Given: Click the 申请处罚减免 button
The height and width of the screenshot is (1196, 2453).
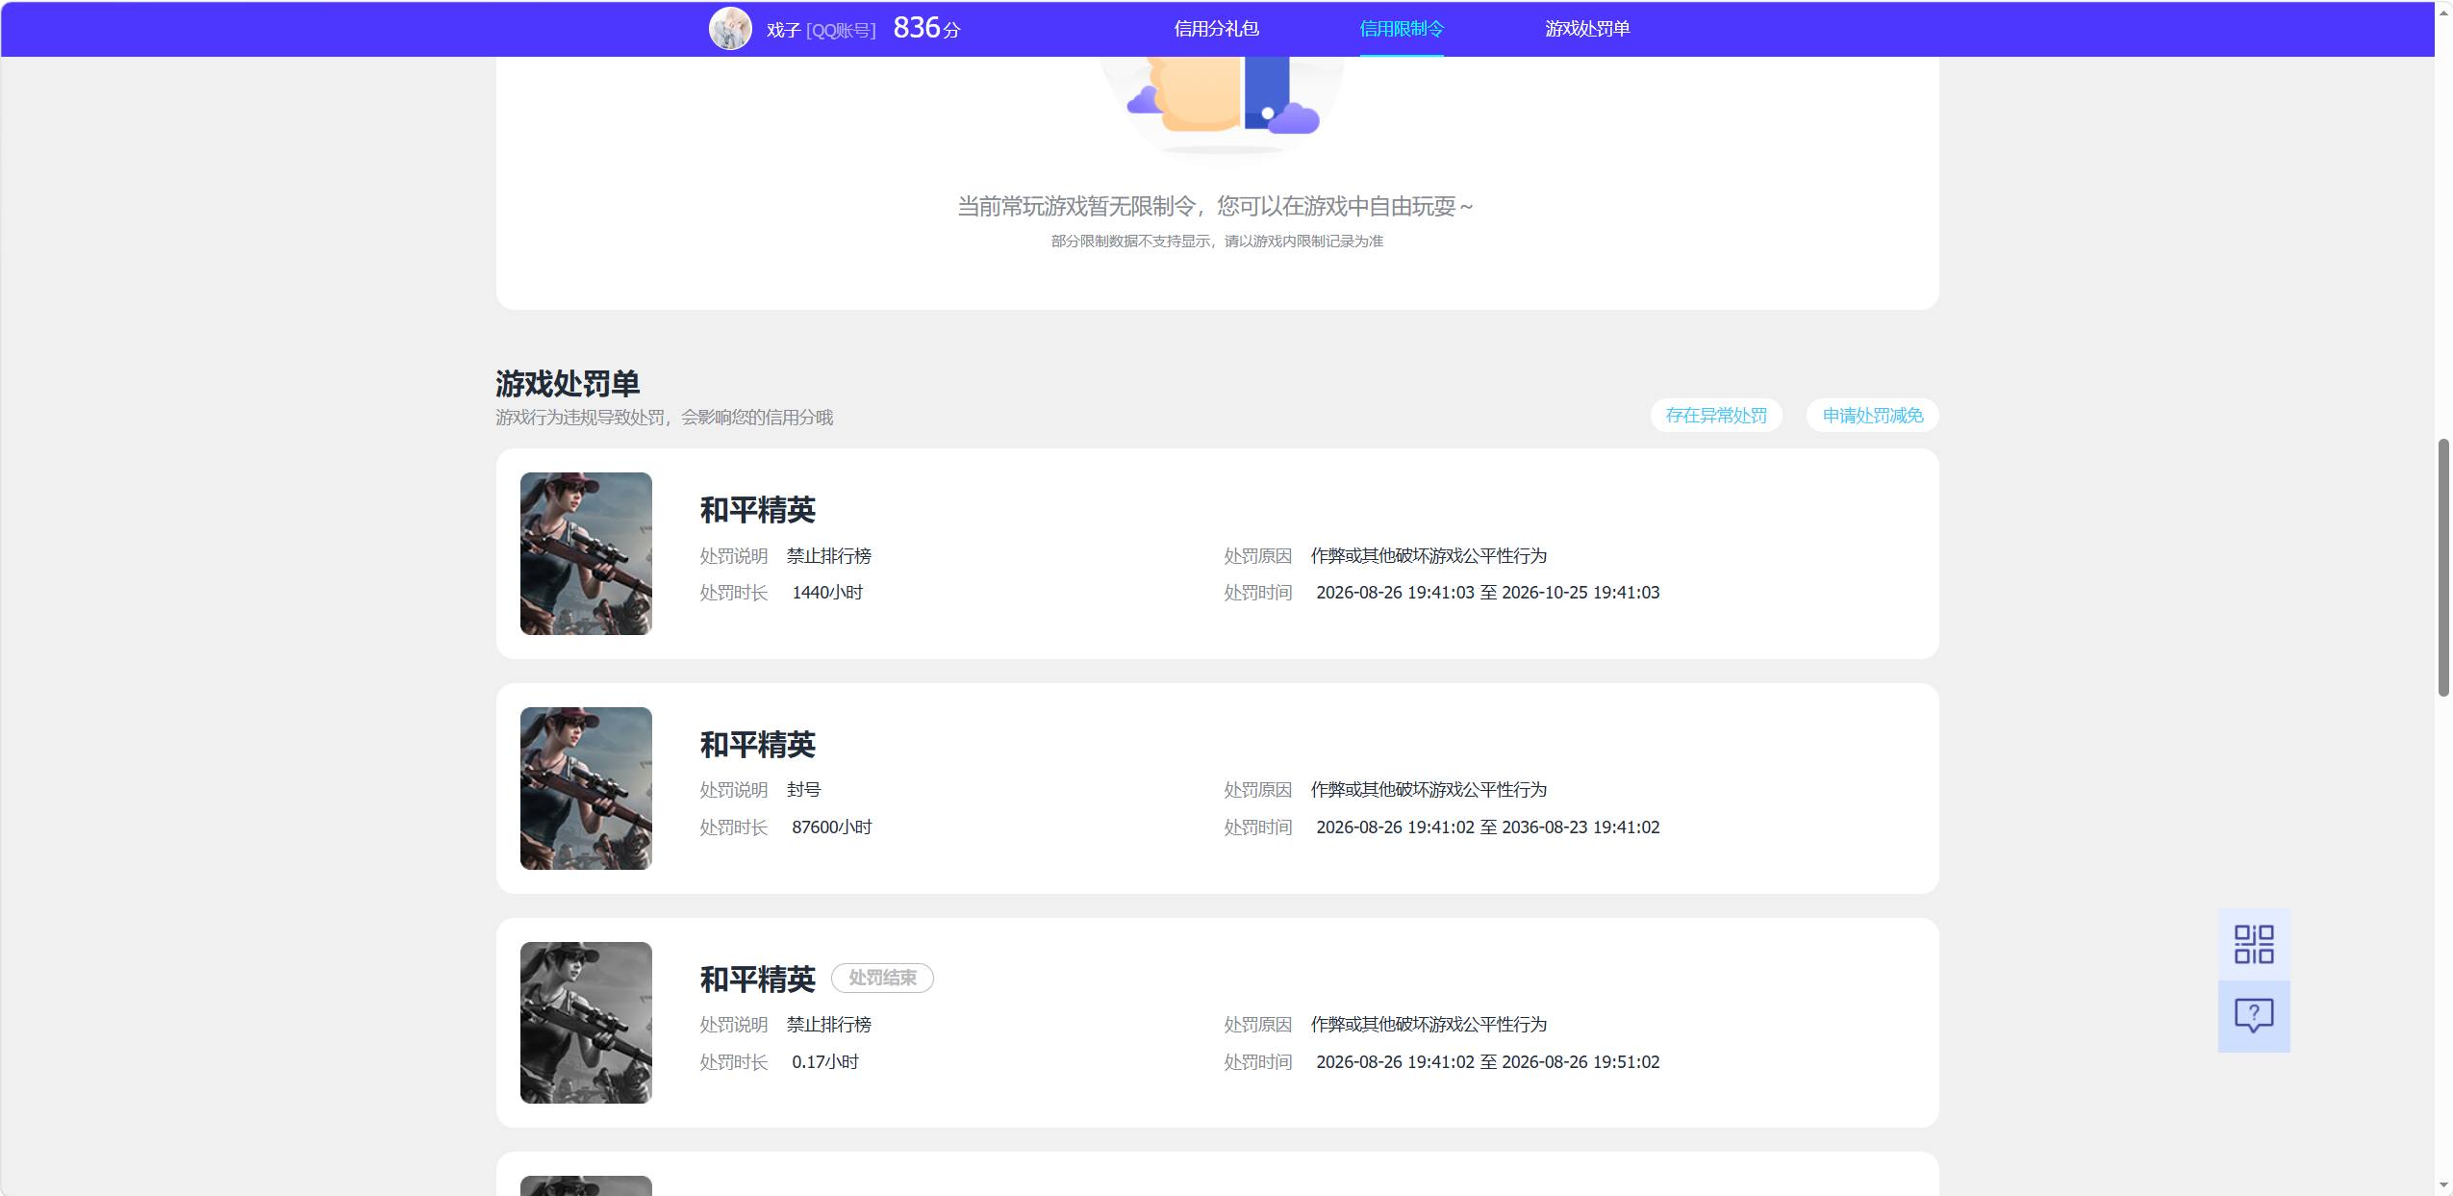Looking at the screenshot, I should [x=1872, y=416].
